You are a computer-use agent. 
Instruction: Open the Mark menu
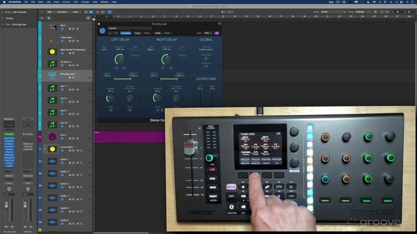[40, 2]
